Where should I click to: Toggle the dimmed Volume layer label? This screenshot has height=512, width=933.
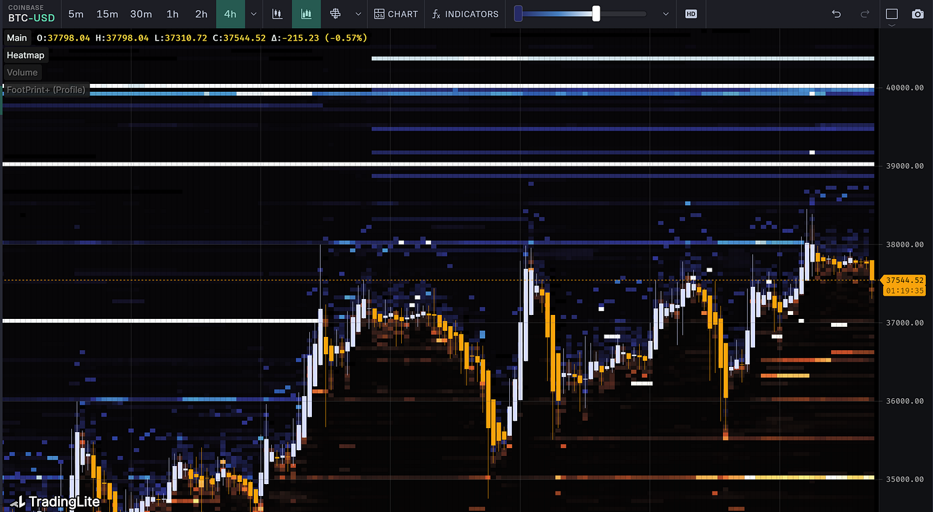click(x=22, y=72)
